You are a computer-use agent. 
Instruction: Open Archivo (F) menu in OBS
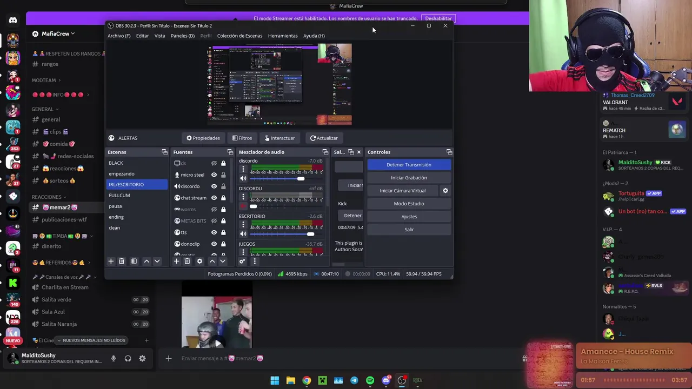click(x=119, y=36)
